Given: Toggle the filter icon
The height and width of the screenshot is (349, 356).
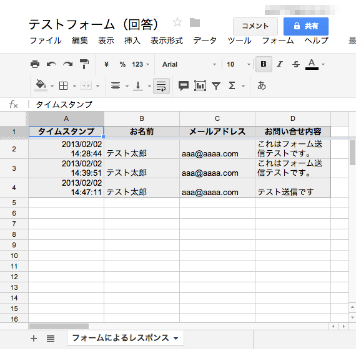Looking at the screenshot, I should tap(216, 86).
